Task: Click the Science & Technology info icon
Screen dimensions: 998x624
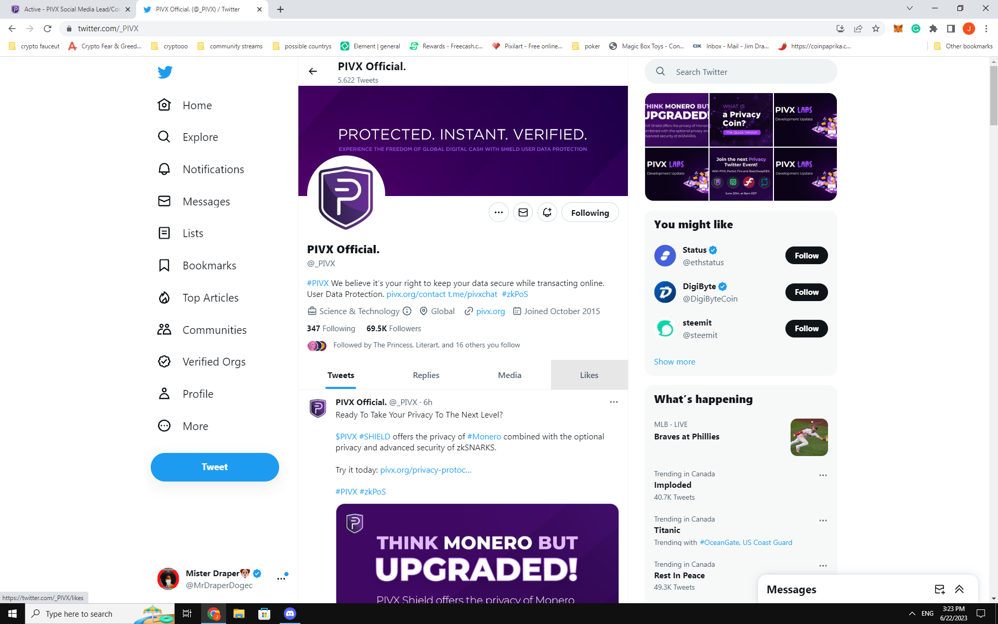Action: coord(408,311)
